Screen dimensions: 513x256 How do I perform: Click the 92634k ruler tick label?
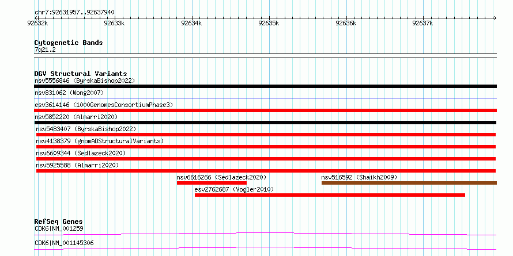(191, 24)
